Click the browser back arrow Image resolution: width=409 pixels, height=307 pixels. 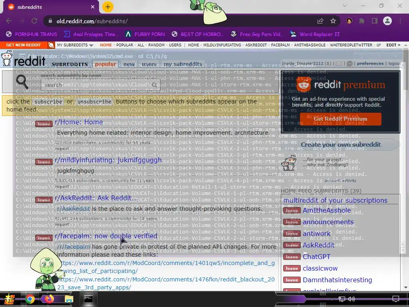(9, 21)
